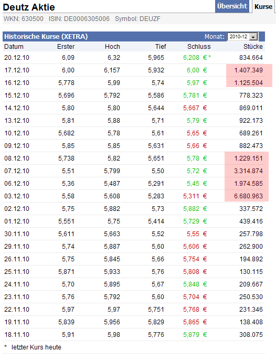
Task: Select the date 02.12.10
Action: coord(17,209)
